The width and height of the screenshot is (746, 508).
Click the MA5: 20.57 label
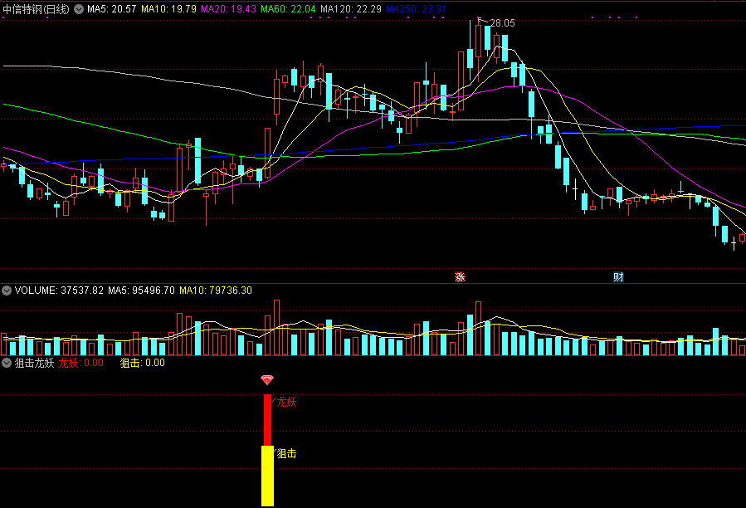pyautogui.click(x=112, y=9)
